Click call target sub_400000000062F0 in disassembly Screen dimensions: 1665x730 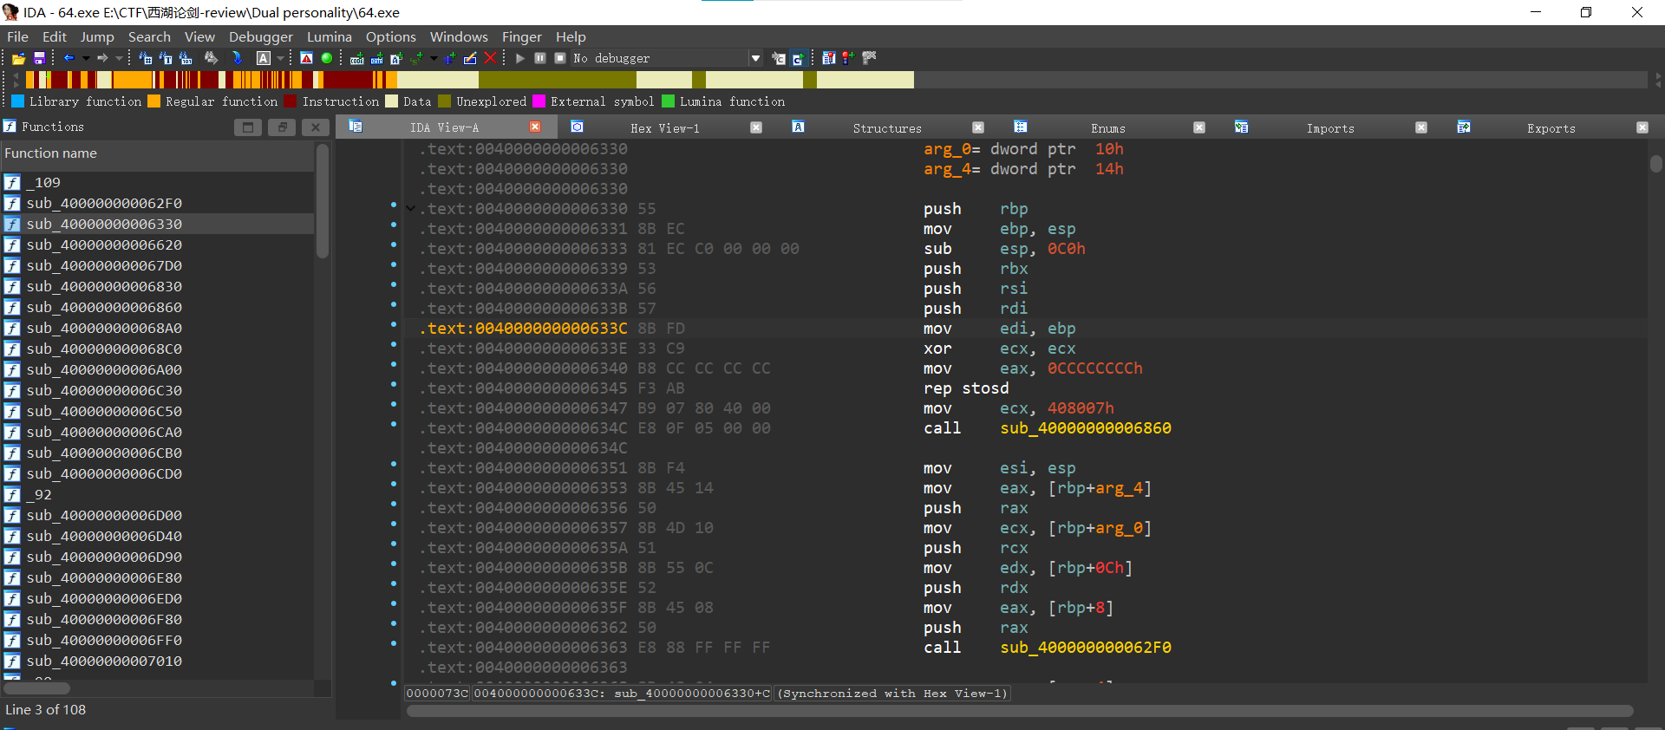(1085, 648)
